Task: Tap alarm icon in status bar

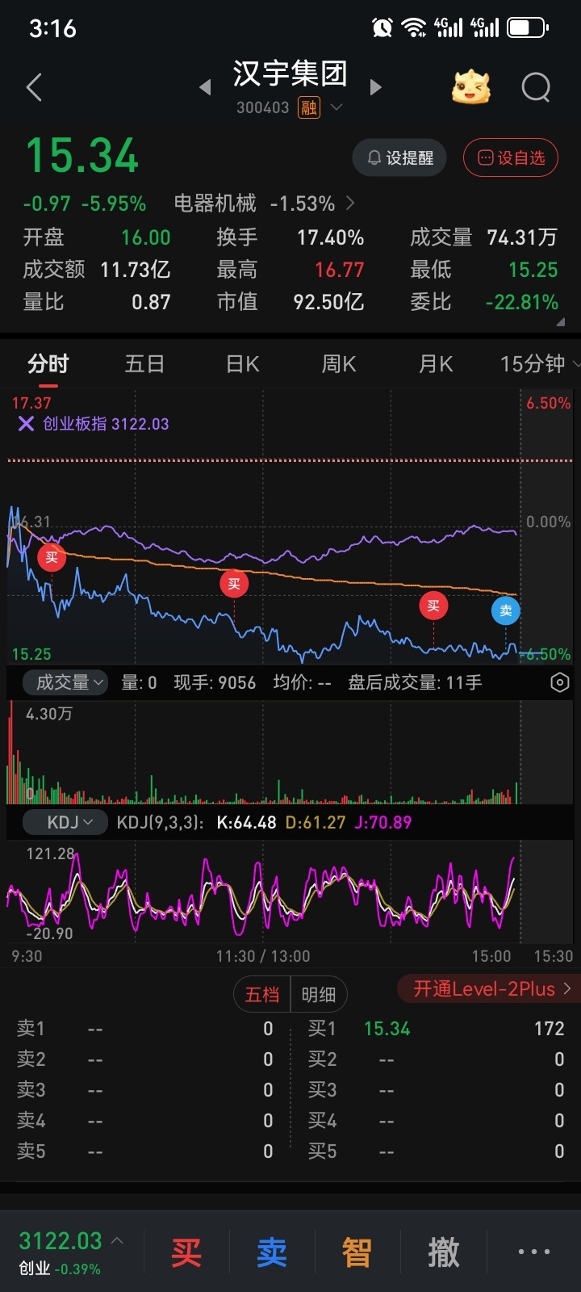Action: 382,28
